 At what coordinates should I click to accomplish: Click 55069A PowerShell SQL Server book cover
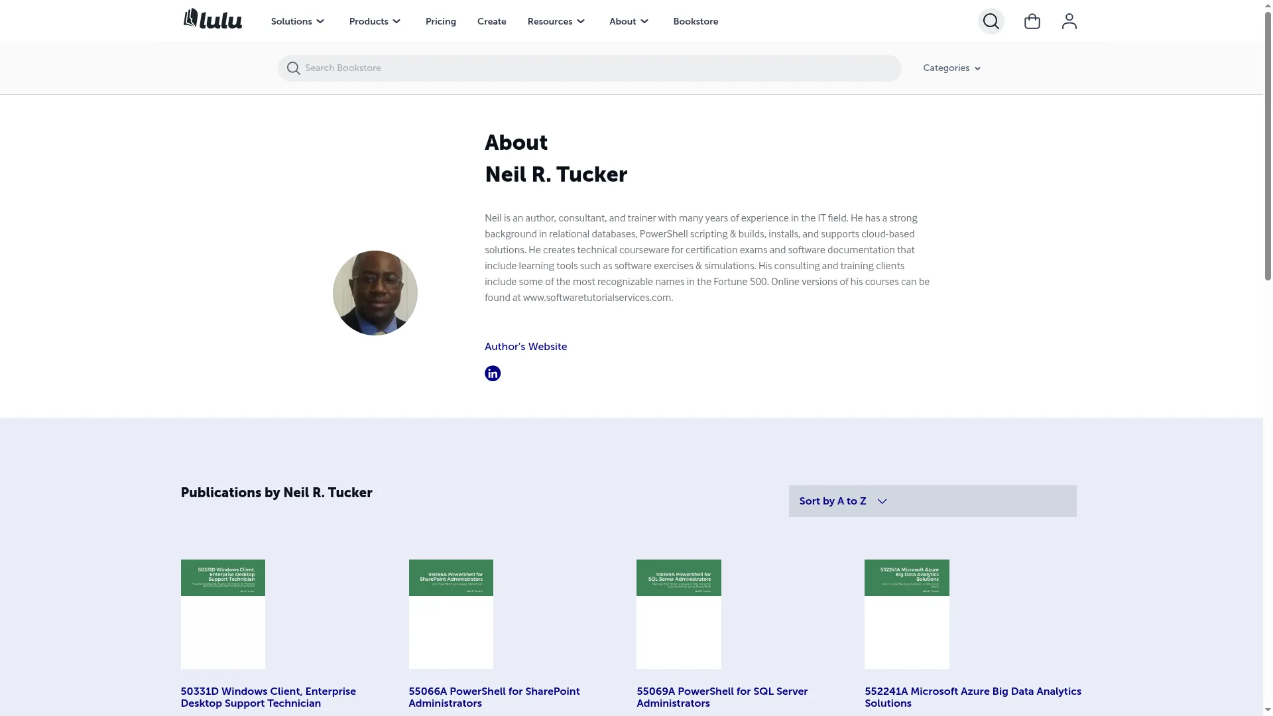[x=679, y=614]
